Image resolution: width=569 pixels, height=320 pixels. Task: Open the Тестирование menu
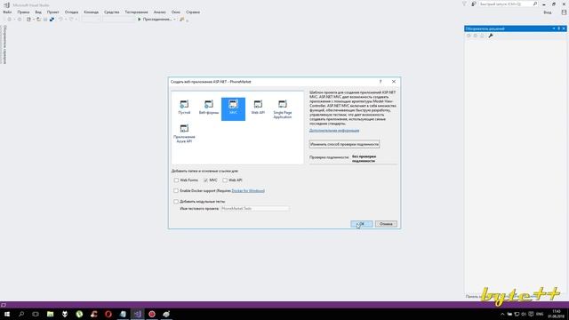(136, 12)
